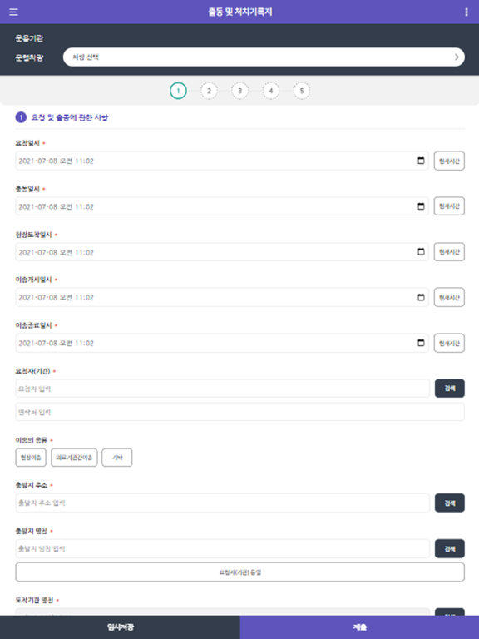Open calendar picker for 이송개시일시
Image resolution: width=479 pixels, height=639 pixels.
[x=421, y=297]
